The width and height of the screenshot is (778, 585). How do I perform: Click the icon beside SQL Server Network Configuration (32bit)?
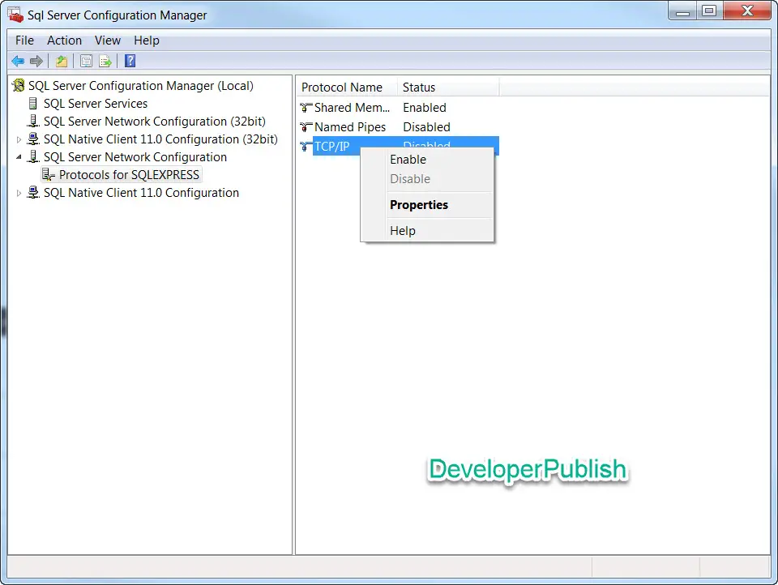coord(32,121)
